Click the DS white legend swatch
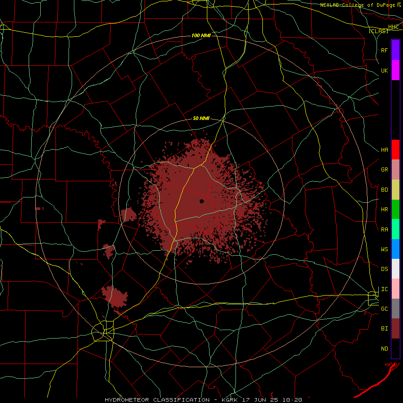403x403 pixels. coord(395,269)
